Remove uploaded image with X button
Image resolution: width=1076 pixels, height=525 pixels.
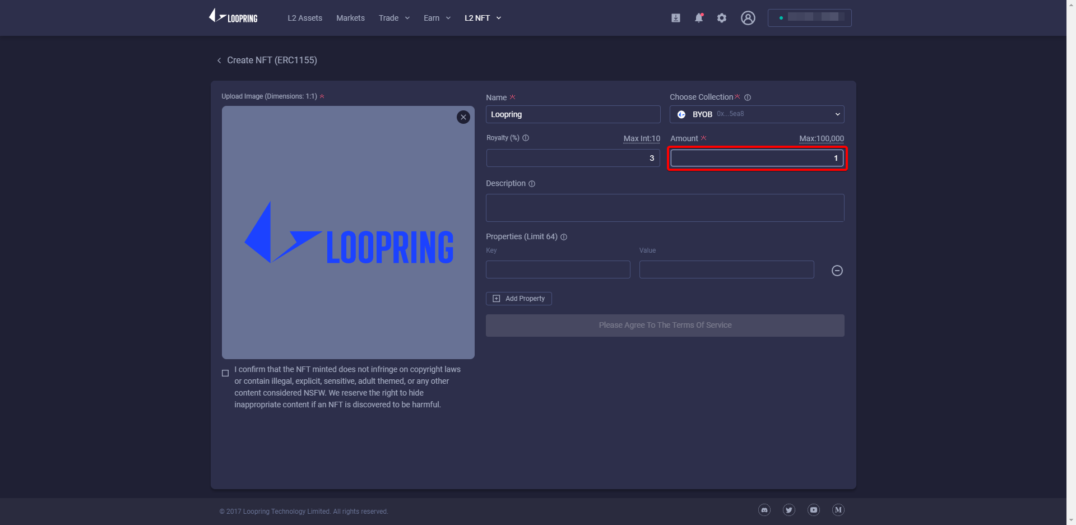[463, 117]
